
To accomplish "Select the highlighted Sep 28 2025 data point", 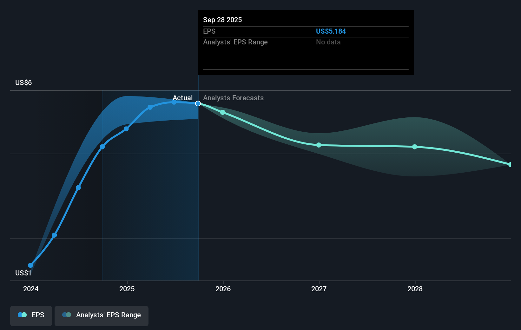I will click(198, 104).
